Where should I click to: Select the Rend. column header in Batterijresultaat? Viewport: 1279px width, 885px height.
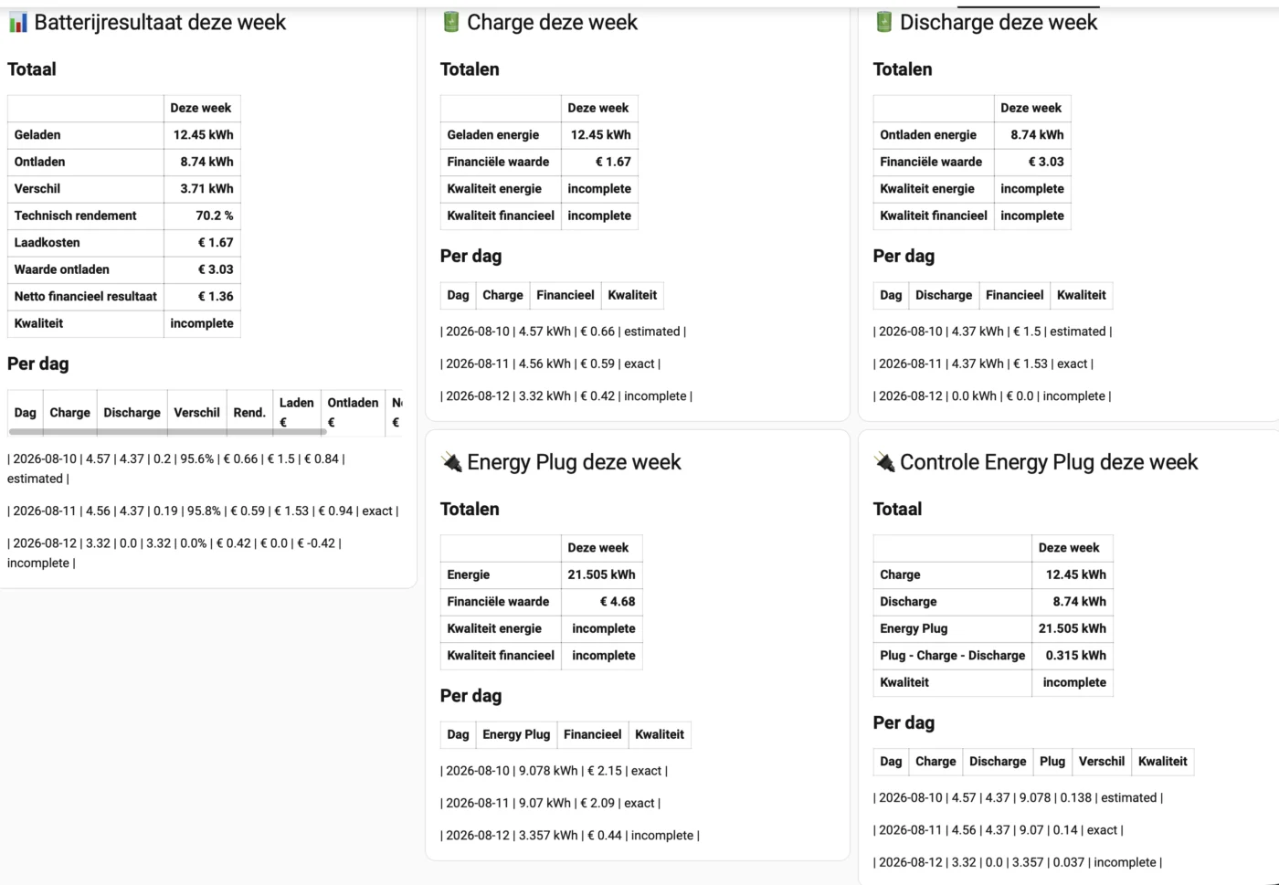249,413
